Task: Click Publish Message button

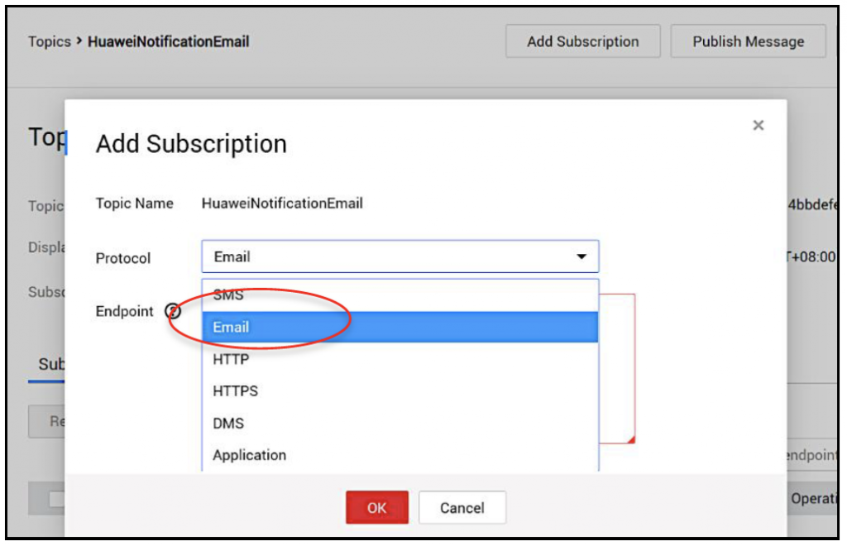Action: point(748,41)
